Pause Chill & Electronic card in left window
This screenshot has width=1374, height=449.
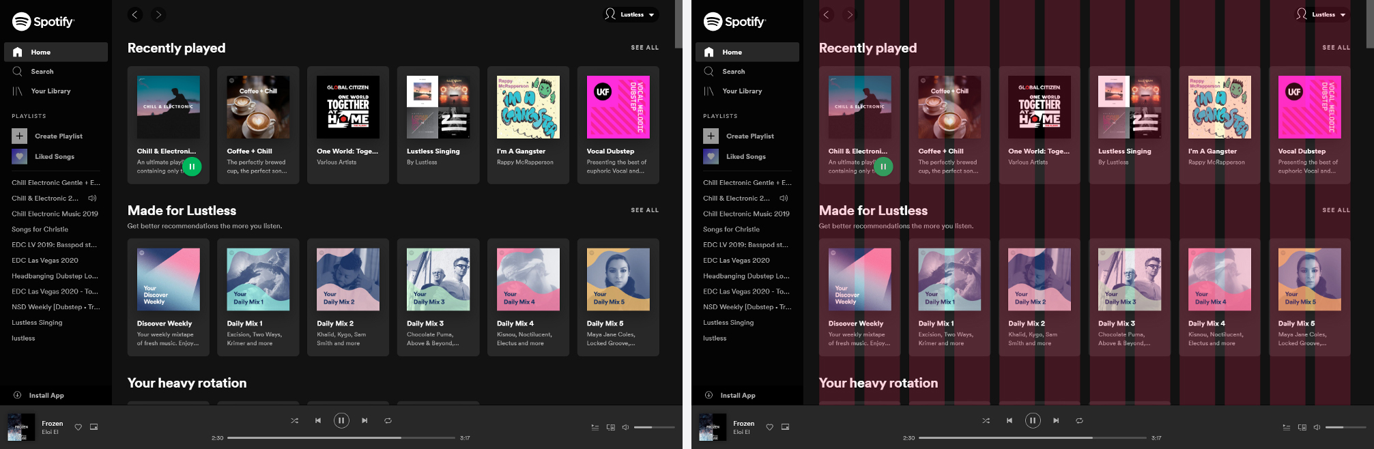point(192,166)
